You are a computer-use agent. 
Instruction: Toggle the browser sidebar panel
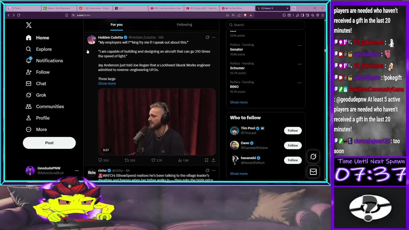tap(302, 15)
